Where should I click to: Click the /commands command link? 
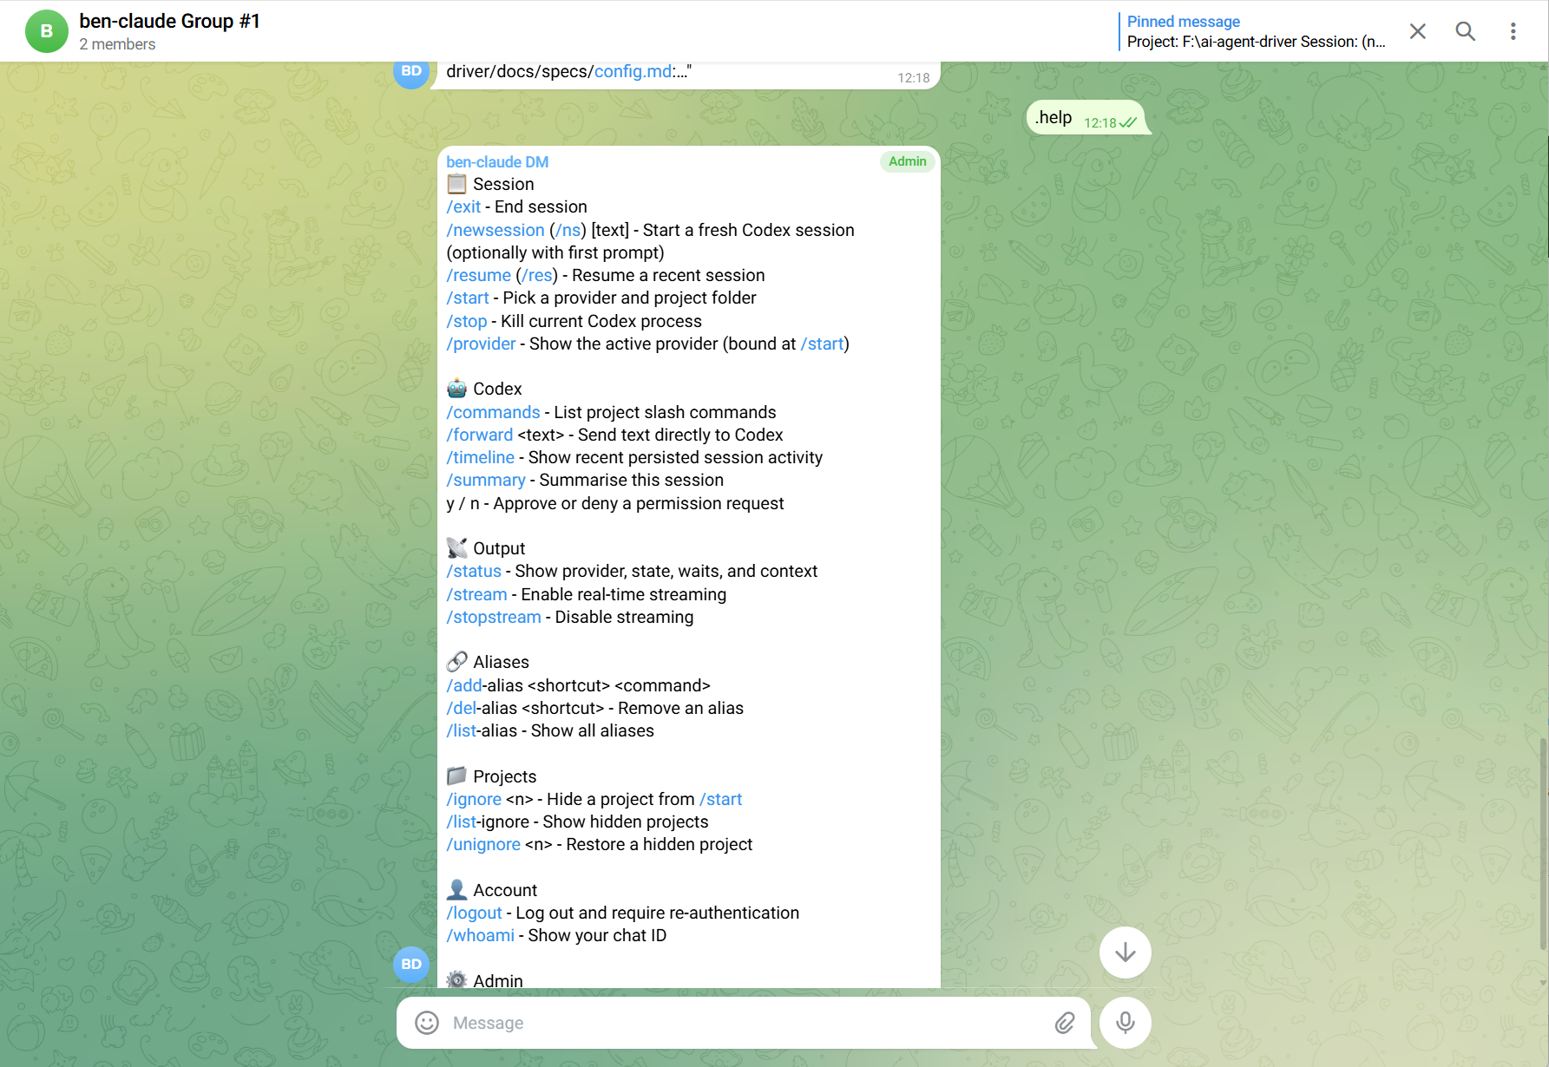[x=493, y=412]
